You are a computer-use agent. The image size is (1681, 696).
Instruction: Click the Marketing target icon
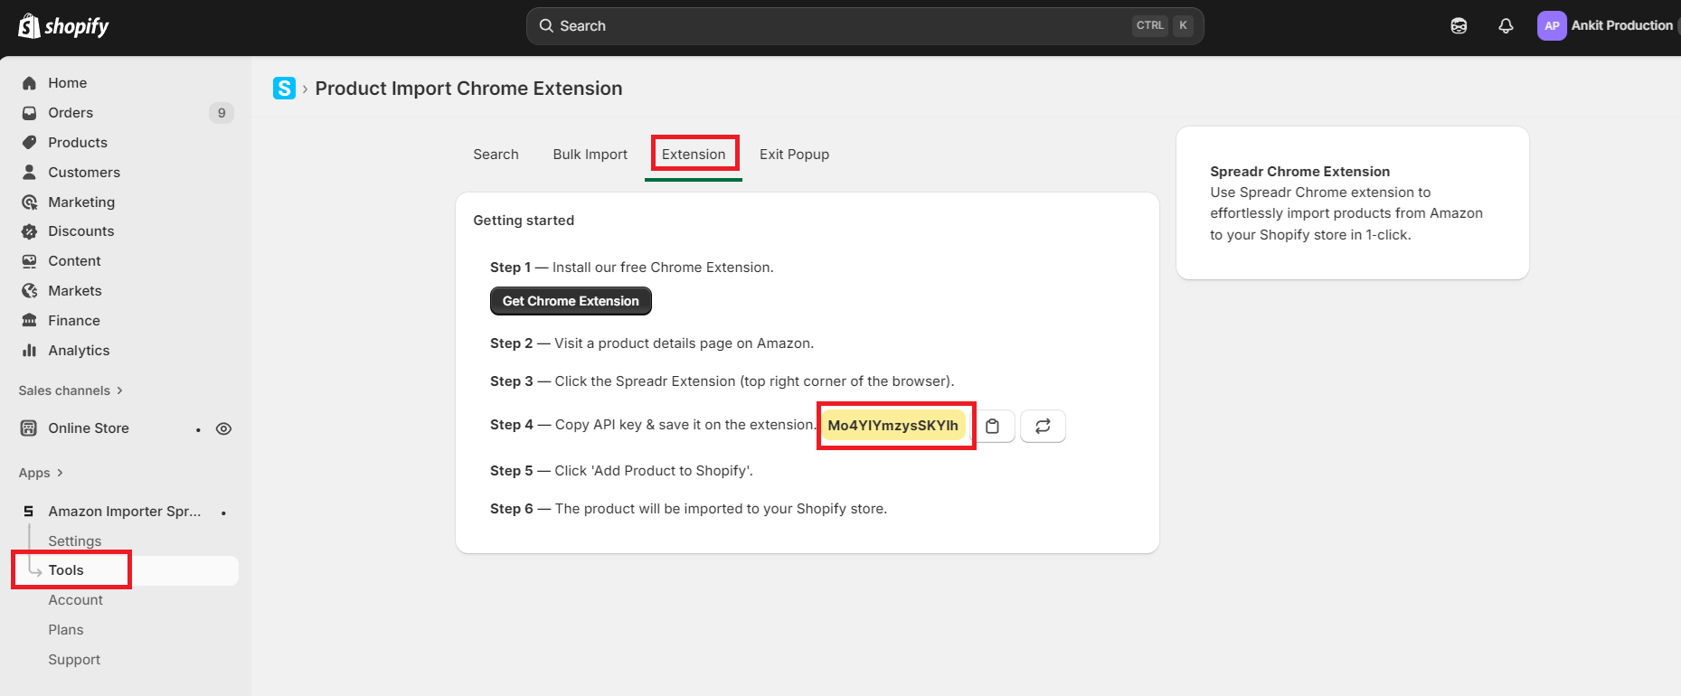coord(30,202)
